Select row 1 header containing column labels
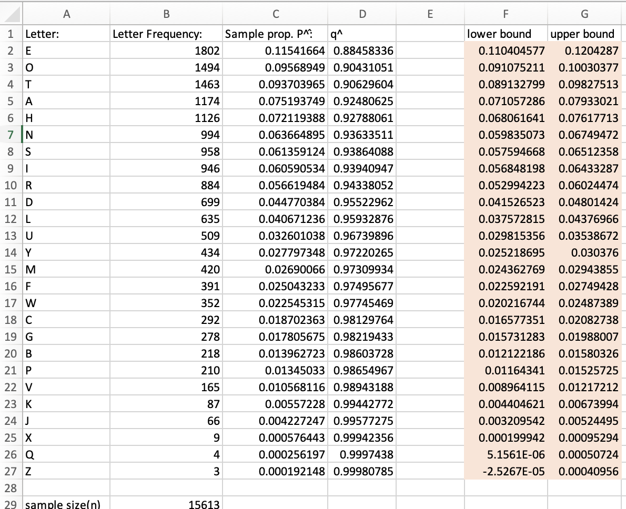Image resolution: width=626 pixels, height=509 pixels. tap(11, 33)
